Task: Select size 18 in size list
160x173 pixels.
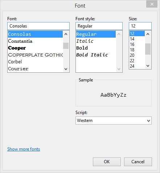Action: [x=137, y=50]
